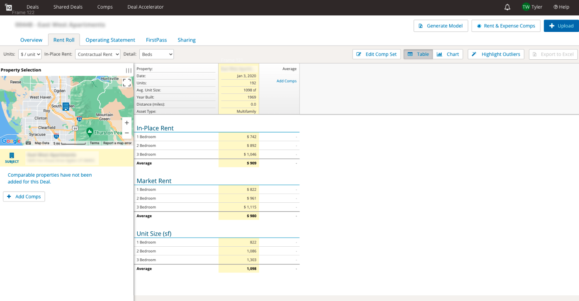Click the subject building marker on map
The width and height of the screenshot is (579, 301).
66,107
